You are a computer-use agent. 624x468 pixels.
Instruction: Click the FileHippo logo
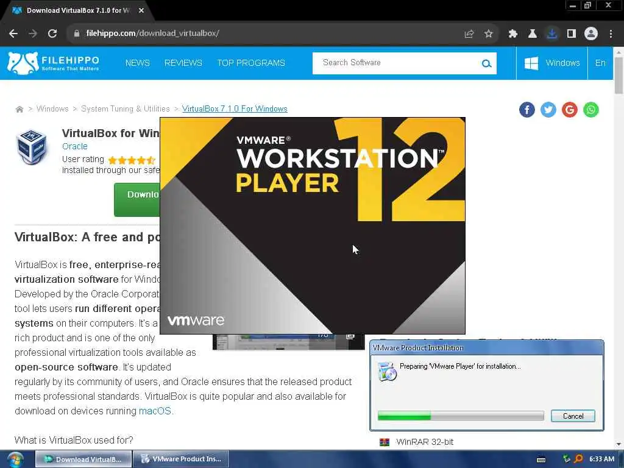click(x=54, y=63)
